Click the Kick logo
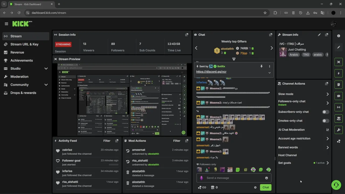Viewport: 345px width, 194px height. pos(22,24)
